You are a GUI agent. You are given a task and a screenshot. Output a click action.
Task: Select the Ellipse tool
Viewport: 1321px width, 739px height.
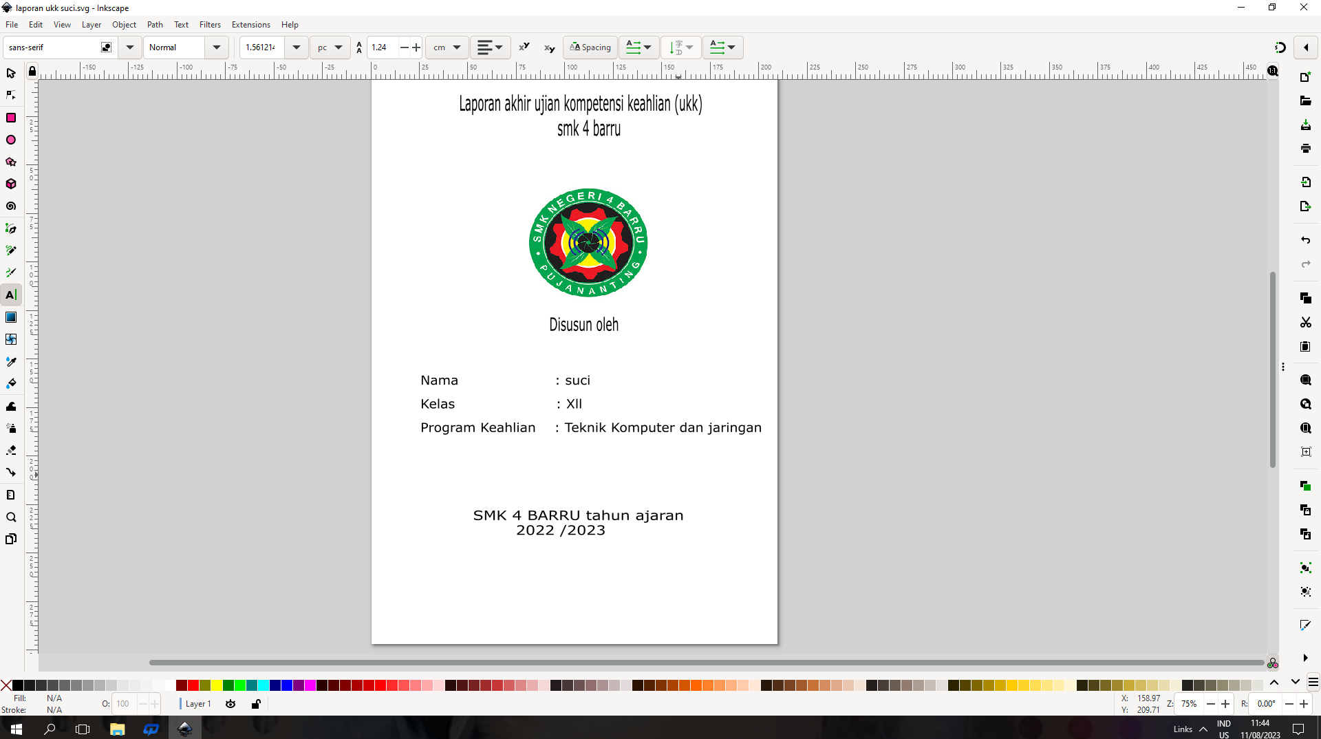coord(11,140)
